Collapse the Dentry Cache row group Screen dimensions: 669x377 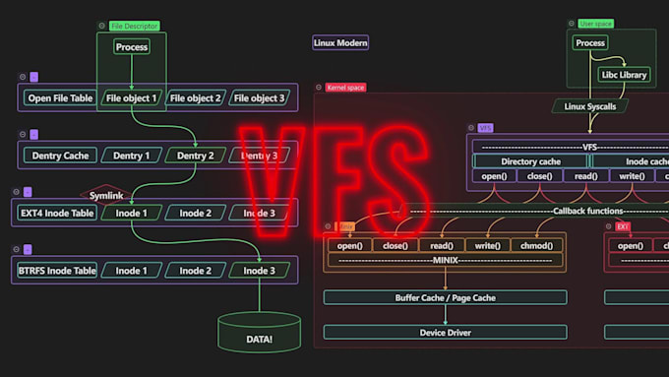23,135
